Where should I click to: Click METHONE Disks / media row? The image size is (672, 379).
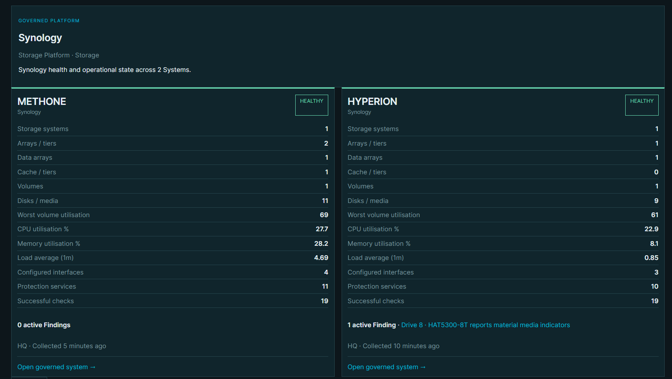click(173, 200)
